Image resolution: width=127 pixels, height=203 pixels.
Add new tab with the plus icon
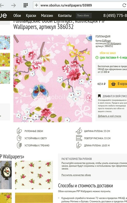click(36, 5)
